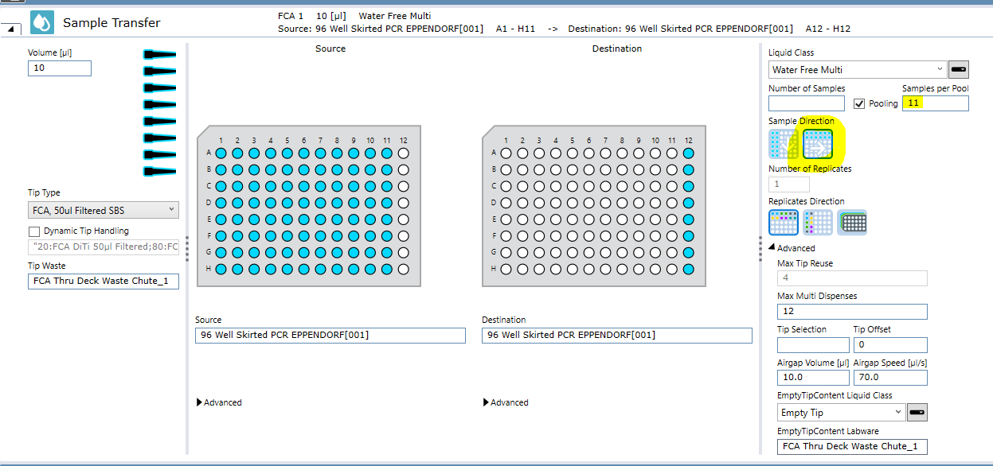Uncheck the Pooling checkbox
Image resolution: width=993 pixels, height=466 pixels.
point(859,103)
